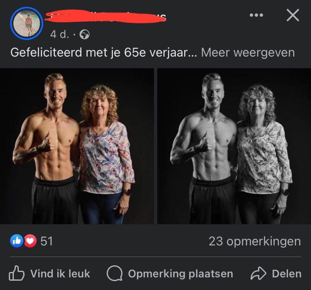The image size is (311, 290).
Task: Open the three-dots post options menu
Action: click(256, 15)
